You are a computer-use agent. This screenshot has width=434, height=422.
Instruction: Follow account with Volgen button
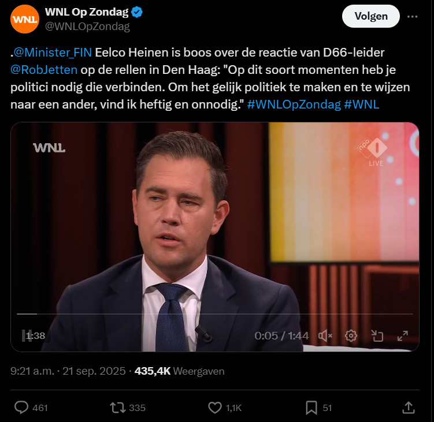pyautogui.click(x=371, y=16)
